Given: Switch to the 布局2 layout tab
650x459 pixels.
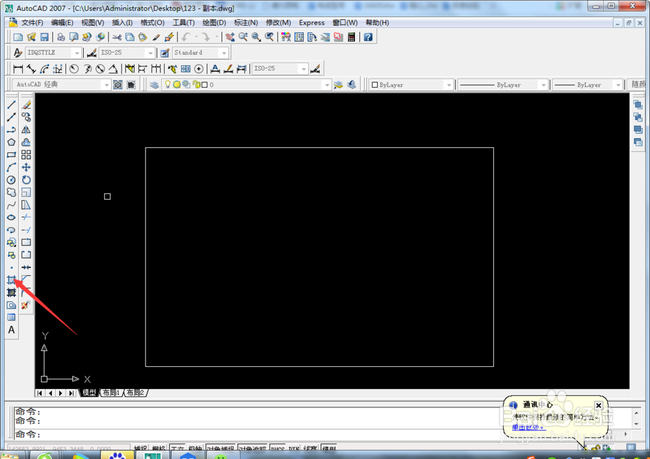Looking at the screenshot, I should coord(135,393).
